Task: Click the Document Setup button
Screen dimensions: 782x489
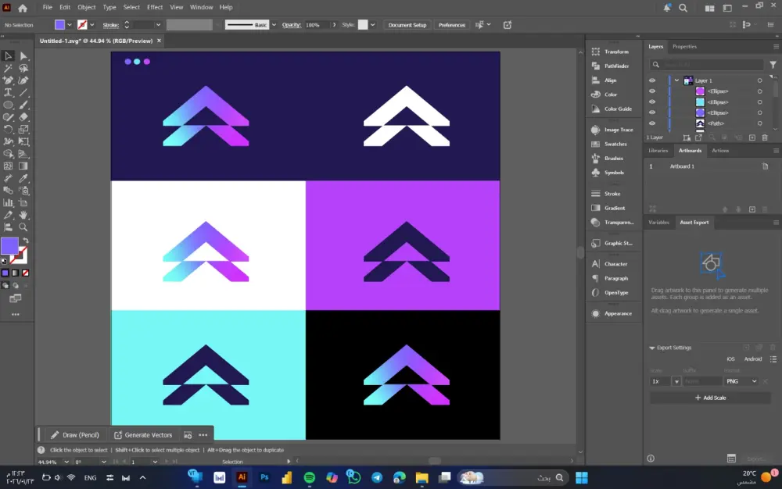Action: pyautogui.click(x=407, y=24)
